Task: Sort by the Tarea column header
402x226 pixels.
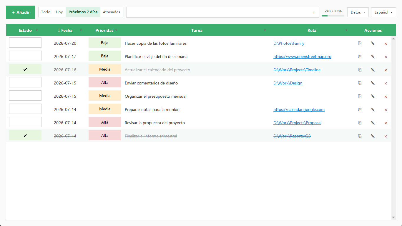Action: coord(197,30)
